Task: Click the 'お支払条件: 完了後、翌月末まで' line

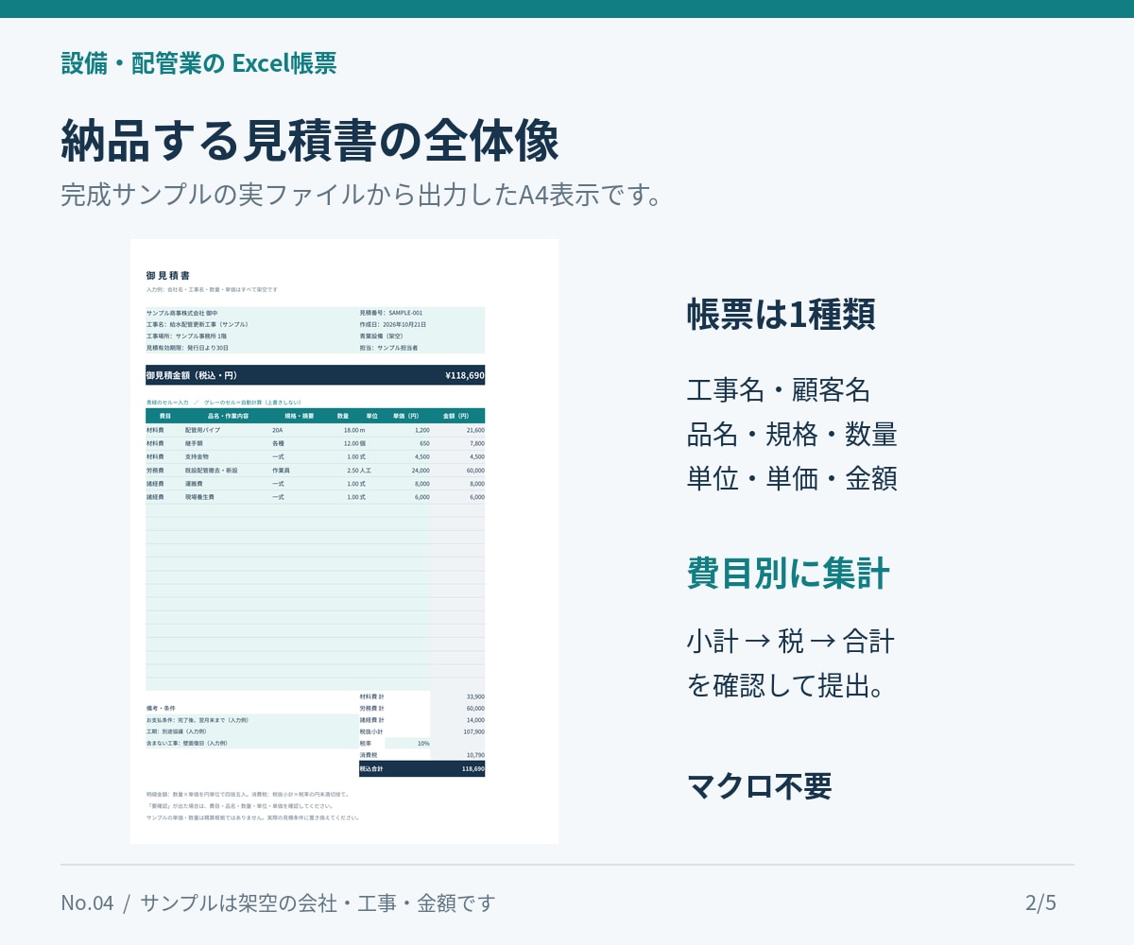Action: coord(198,720)
